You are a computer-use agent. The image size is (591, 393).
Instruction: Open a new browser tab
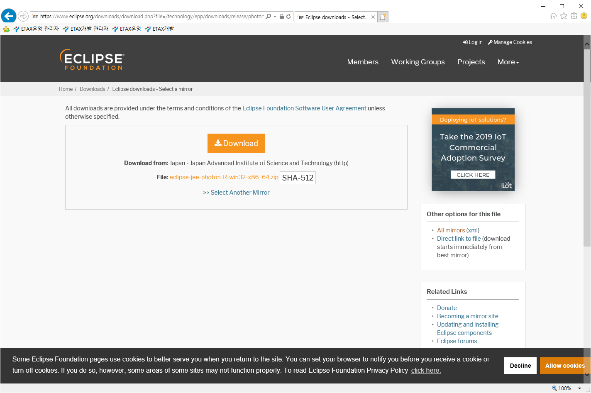[x=383, y=17]
